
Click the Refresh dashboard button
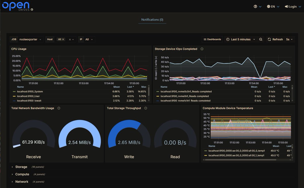(x=275, y=39)
